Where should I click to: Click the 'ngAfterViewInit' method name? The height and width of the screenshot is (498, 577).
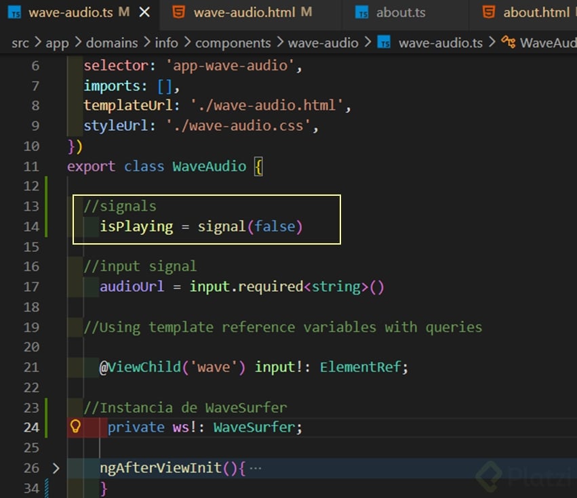[161, 468]
